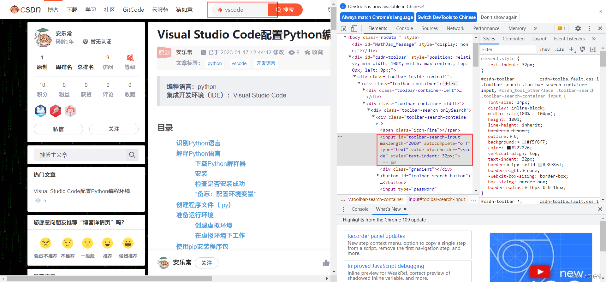
Task: Click the background color swatch #f5f6f7
Action: pyautogui.click(x=524, y=142)
